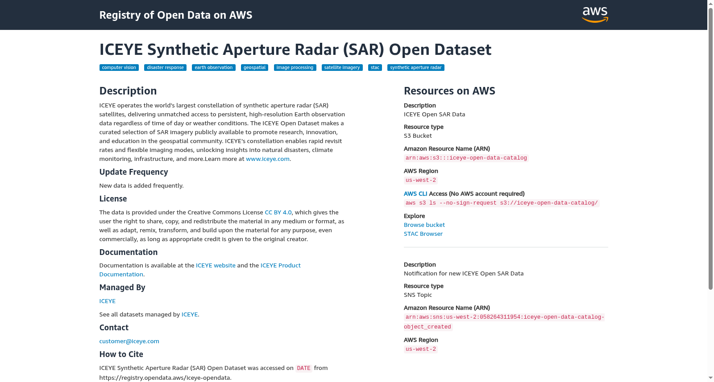Select the earth observation tag
The width and height of the screenshot is (714, 382).
[214, 68]
